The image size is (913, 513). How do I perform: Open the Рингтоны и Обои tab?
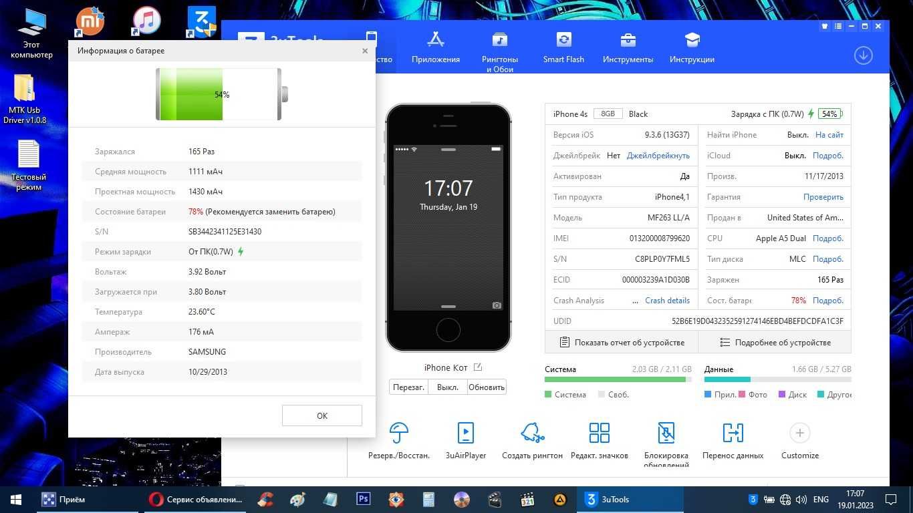pos(499,52)
